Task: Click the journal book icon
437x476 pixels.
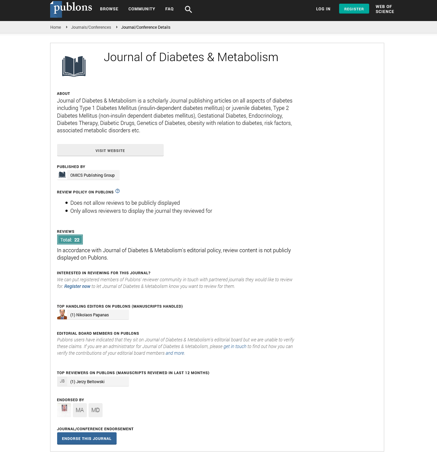Action: pyautogui.click(x=74, y=66)
